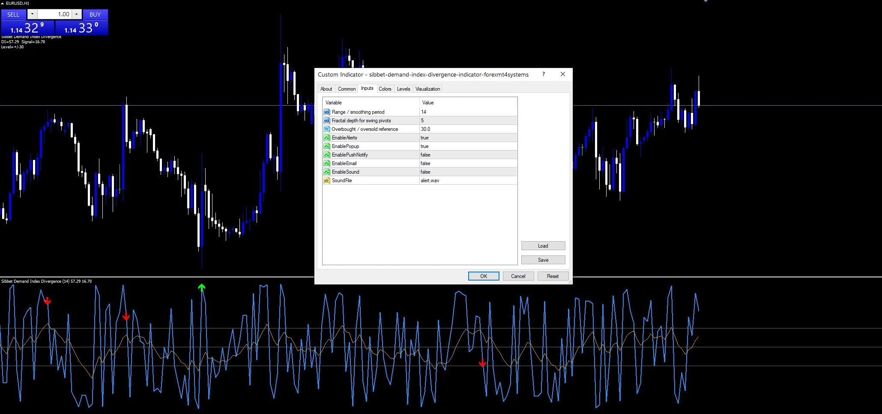Click the Save button
Screen dimensions: 882x414
tap(543, 260)
